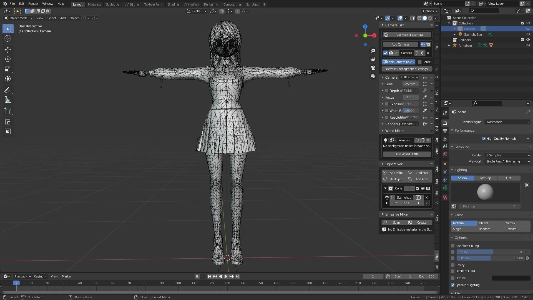Expand the Armature tree item
This screenshot has width=533, height=300.
tap(449, 46)
